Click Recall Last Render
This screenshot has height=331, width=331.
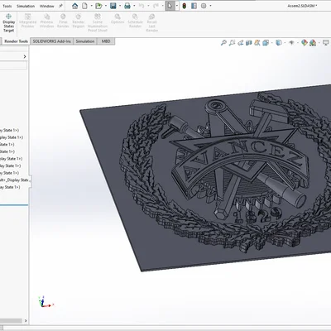pos(151,23)
